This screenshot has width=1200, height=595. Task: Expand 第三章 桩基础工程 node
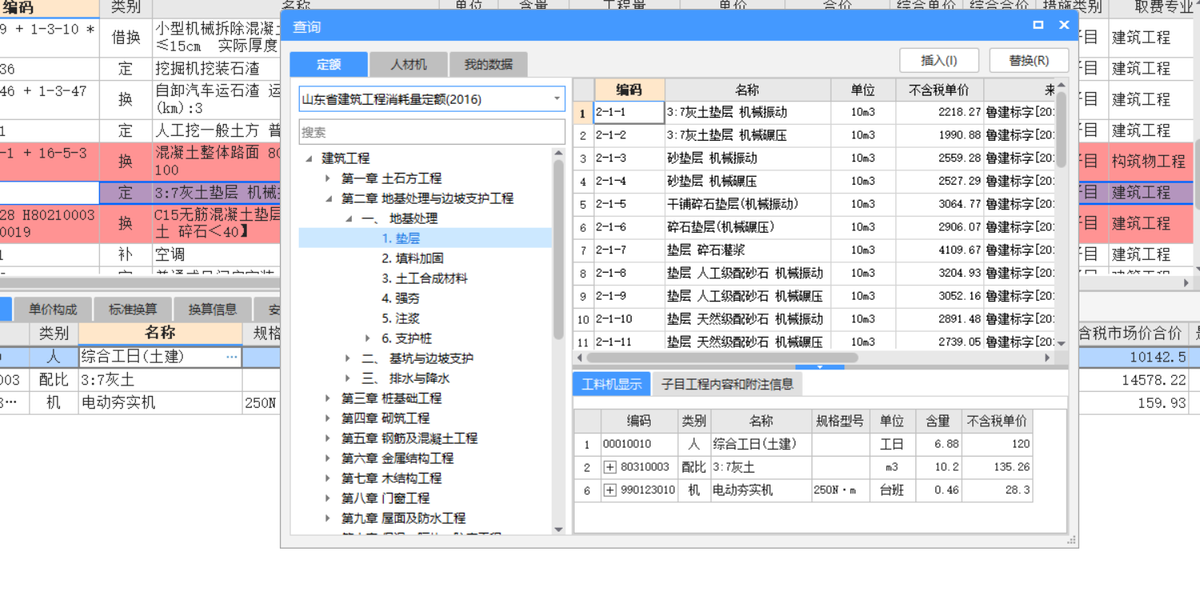point(328,398)
